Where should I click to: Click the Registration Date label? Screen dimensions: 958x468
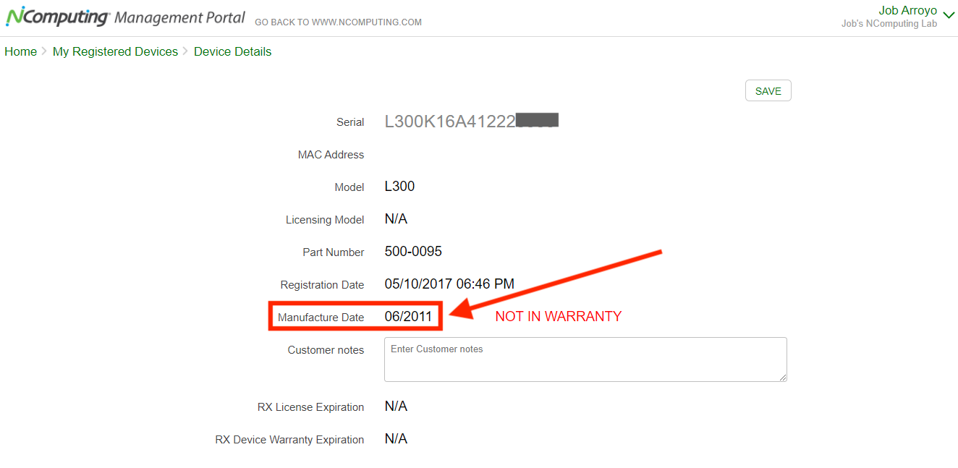click(x=322, y=285)
